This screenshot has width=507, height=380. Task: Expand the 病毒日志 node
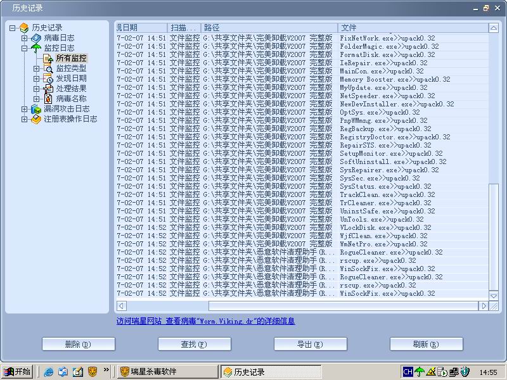pyautogui.click(x=25, y=38)
